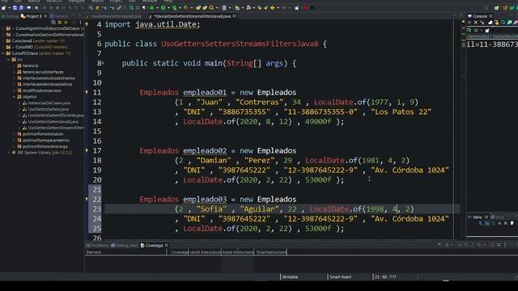Image resolution: width=518 pixels, height=291 pixels.
Task: Expand the herencia package
Action: tap(15, 65)
